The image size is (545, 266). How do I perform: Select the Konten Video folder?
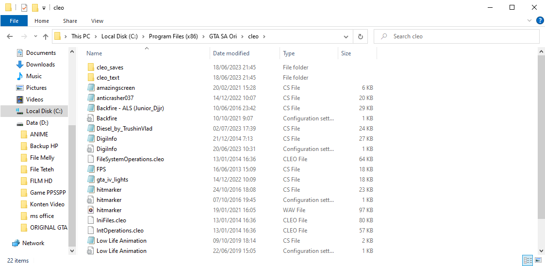(42, 204)
